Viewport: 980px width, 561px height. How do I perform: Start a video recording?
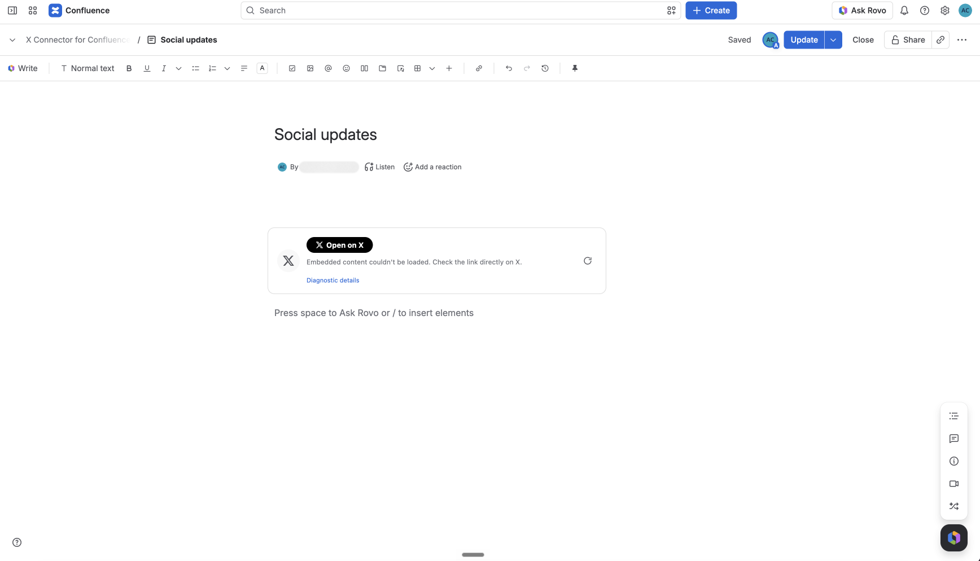coord(954,484)
